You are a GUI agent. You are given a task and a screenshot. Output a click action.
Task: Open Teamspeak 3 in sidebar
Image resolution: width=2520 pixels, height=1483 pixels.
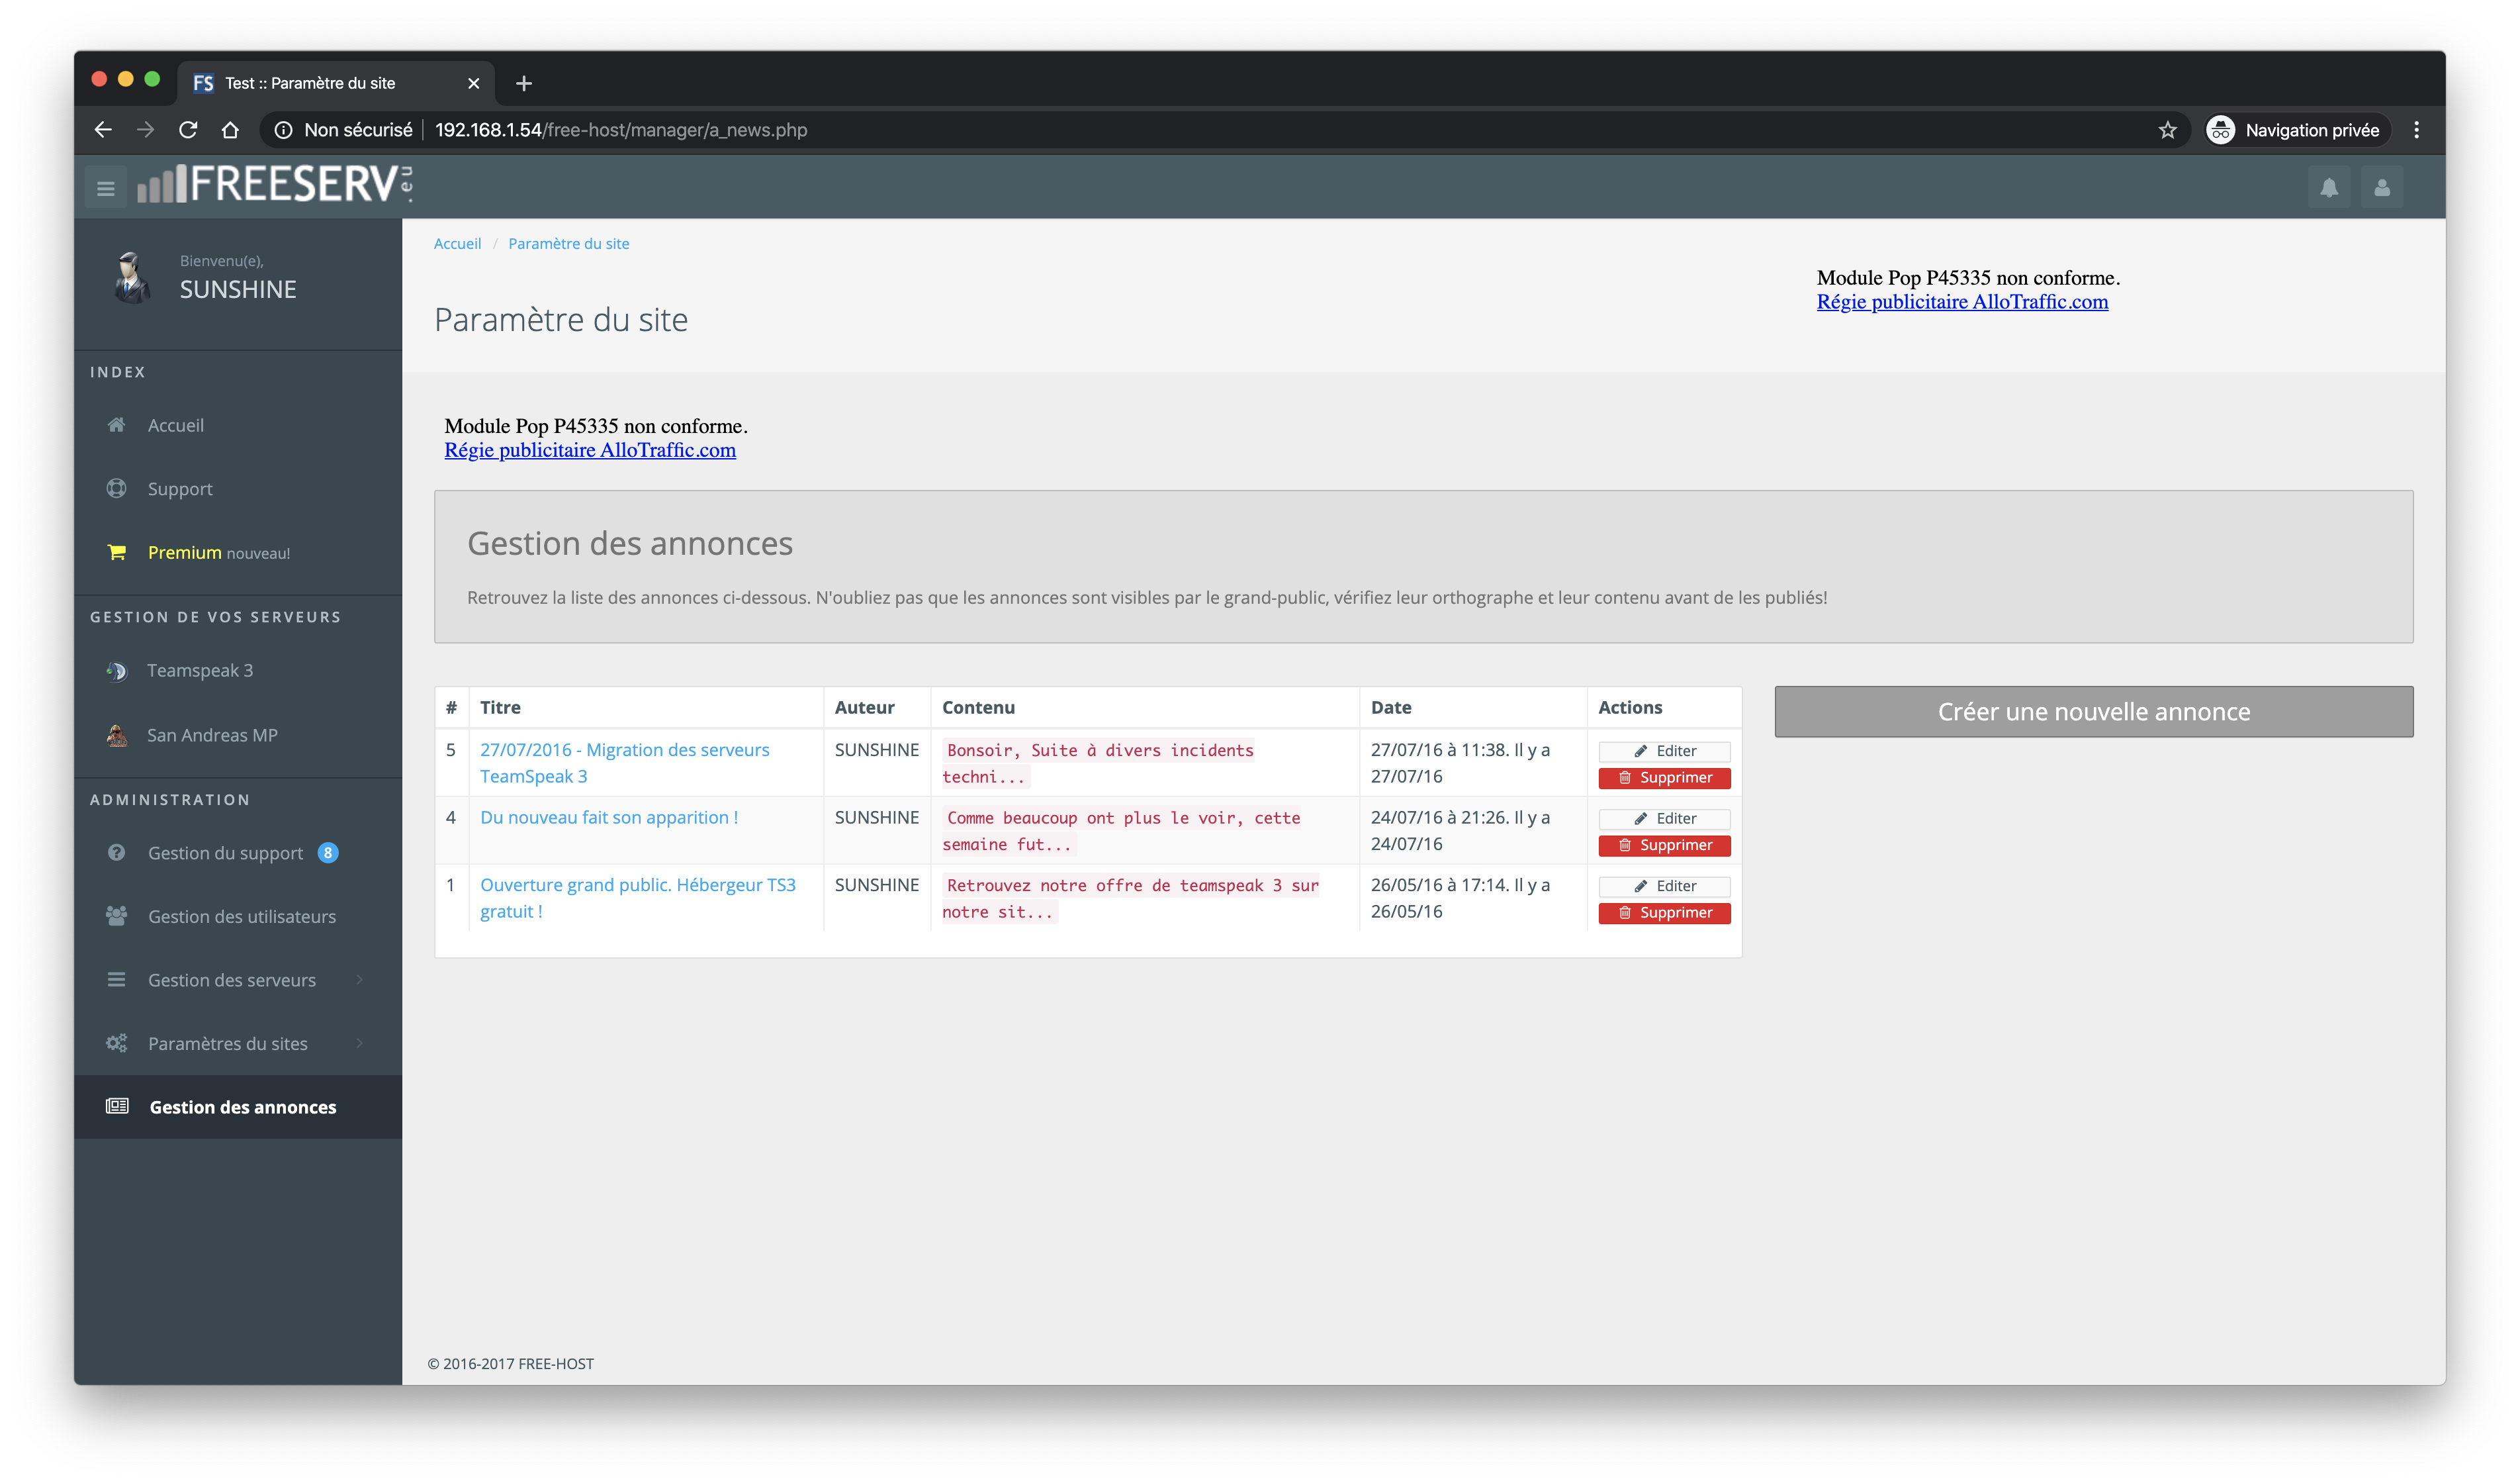tap(199, 671)
